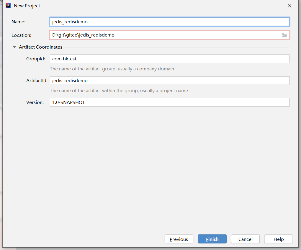Collapse the Artifact Coordinates triangle

(x=14, y=47)
